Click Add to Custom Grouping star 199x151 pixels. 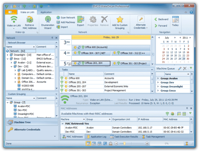point(120,19)
